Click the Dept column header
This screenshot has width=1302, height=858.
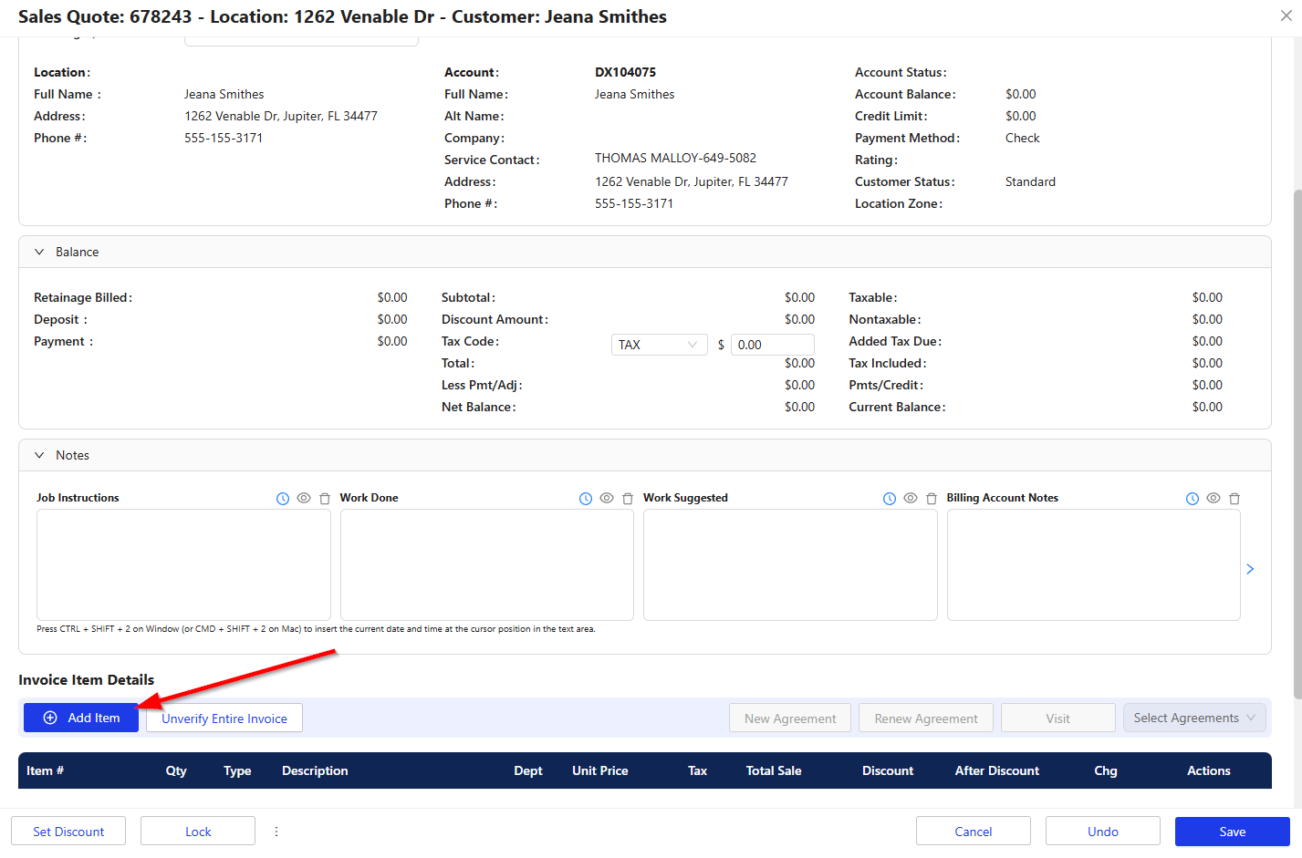tap(528, 770)
